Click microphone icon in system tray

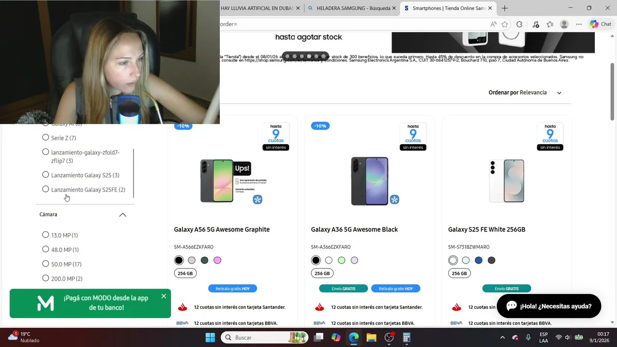point(528,337)
